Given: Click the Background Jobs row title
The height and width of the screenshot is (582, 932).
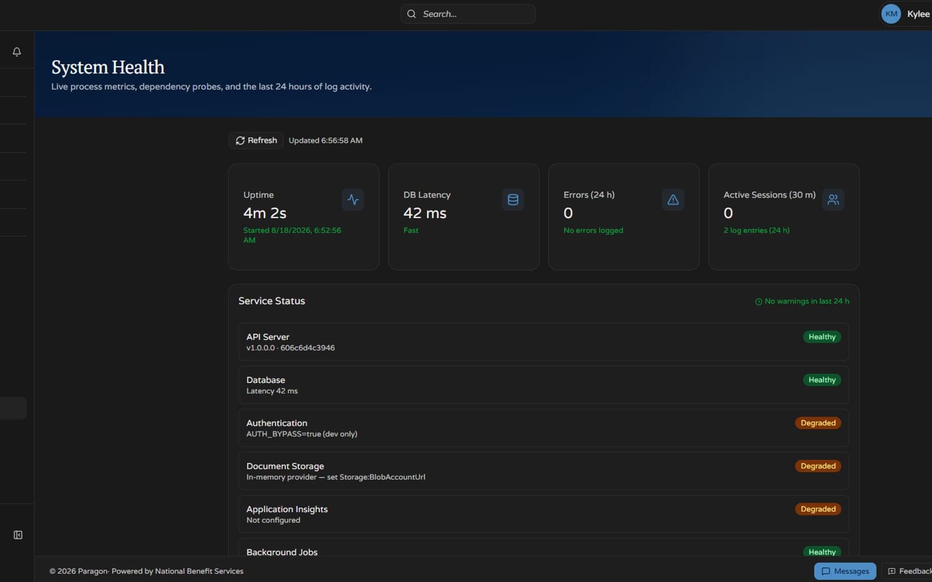Looking at the screenshot, I should tap(282, 552).
